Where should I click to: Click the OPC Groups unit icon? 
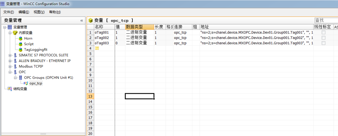click(x=20, y=78)
